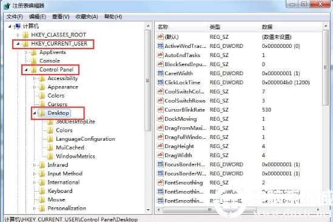Click the AutoEndTasks string value icon
The image size is (333, 222).
[160, 55]
